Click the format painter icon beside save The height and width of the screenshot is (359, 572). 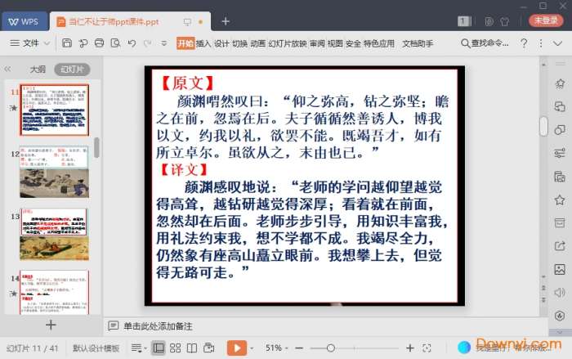click(x=83, y=43)
